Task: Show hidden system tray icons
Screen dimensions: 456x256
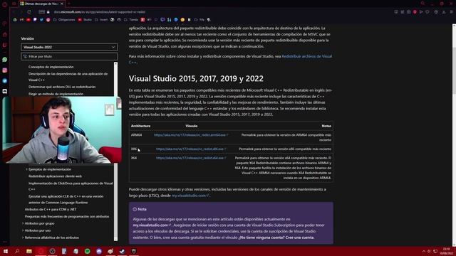Action: click(423, 251)
